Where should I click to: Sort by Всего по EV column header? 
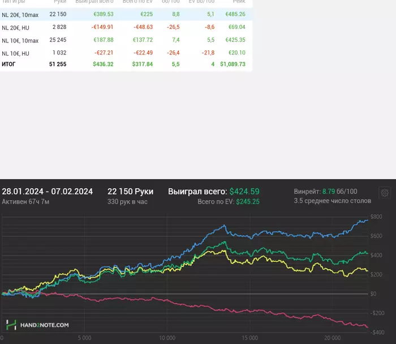pyautogui.click(x=137, y=2)
